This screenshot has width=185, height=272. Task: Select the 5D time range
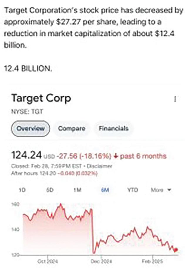pos(50,190)
